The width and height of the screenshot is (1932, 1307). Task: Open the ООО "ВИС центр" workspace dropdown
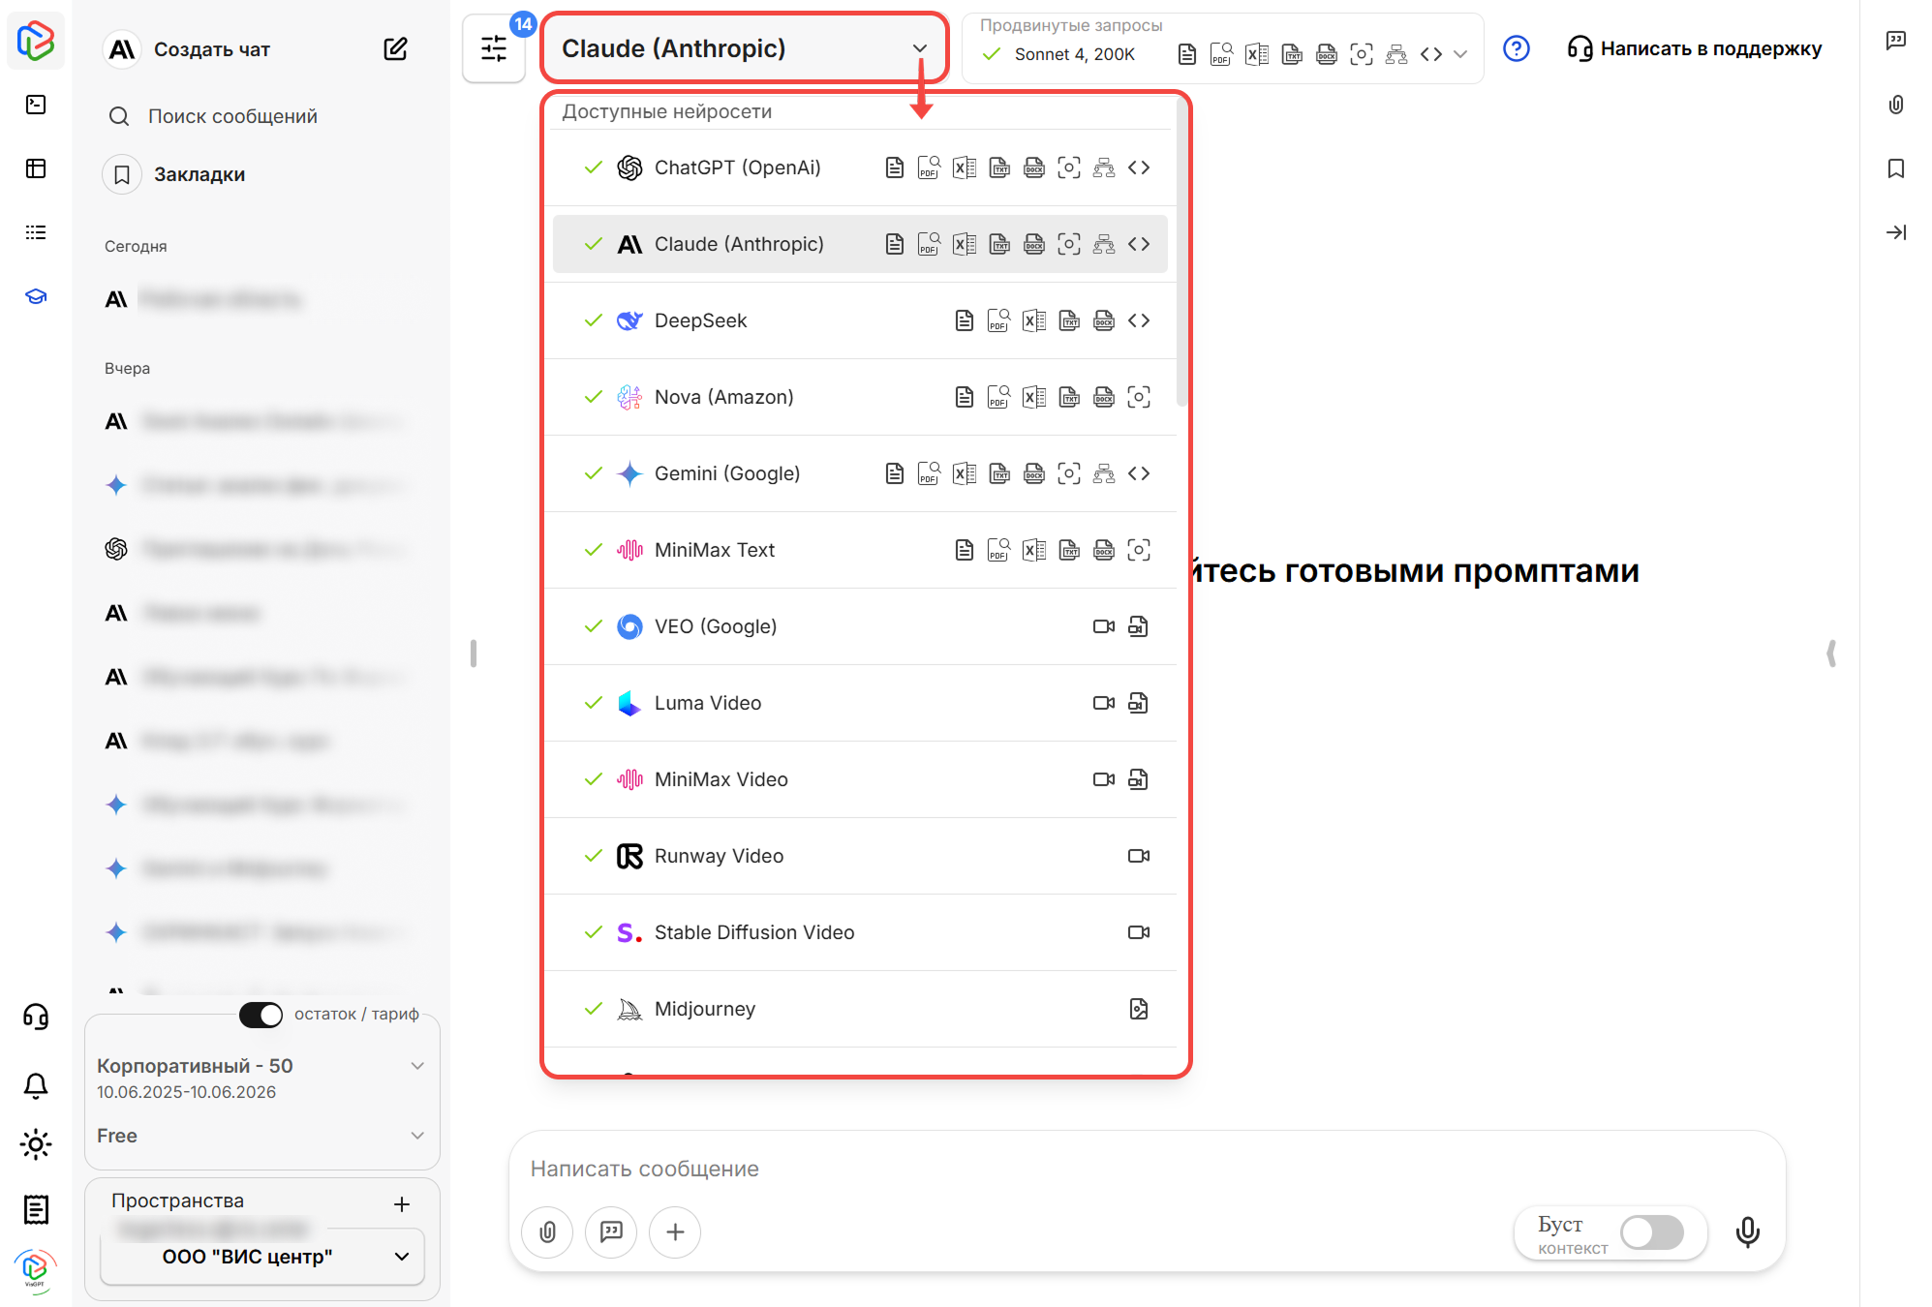[x=262, y=1257]
